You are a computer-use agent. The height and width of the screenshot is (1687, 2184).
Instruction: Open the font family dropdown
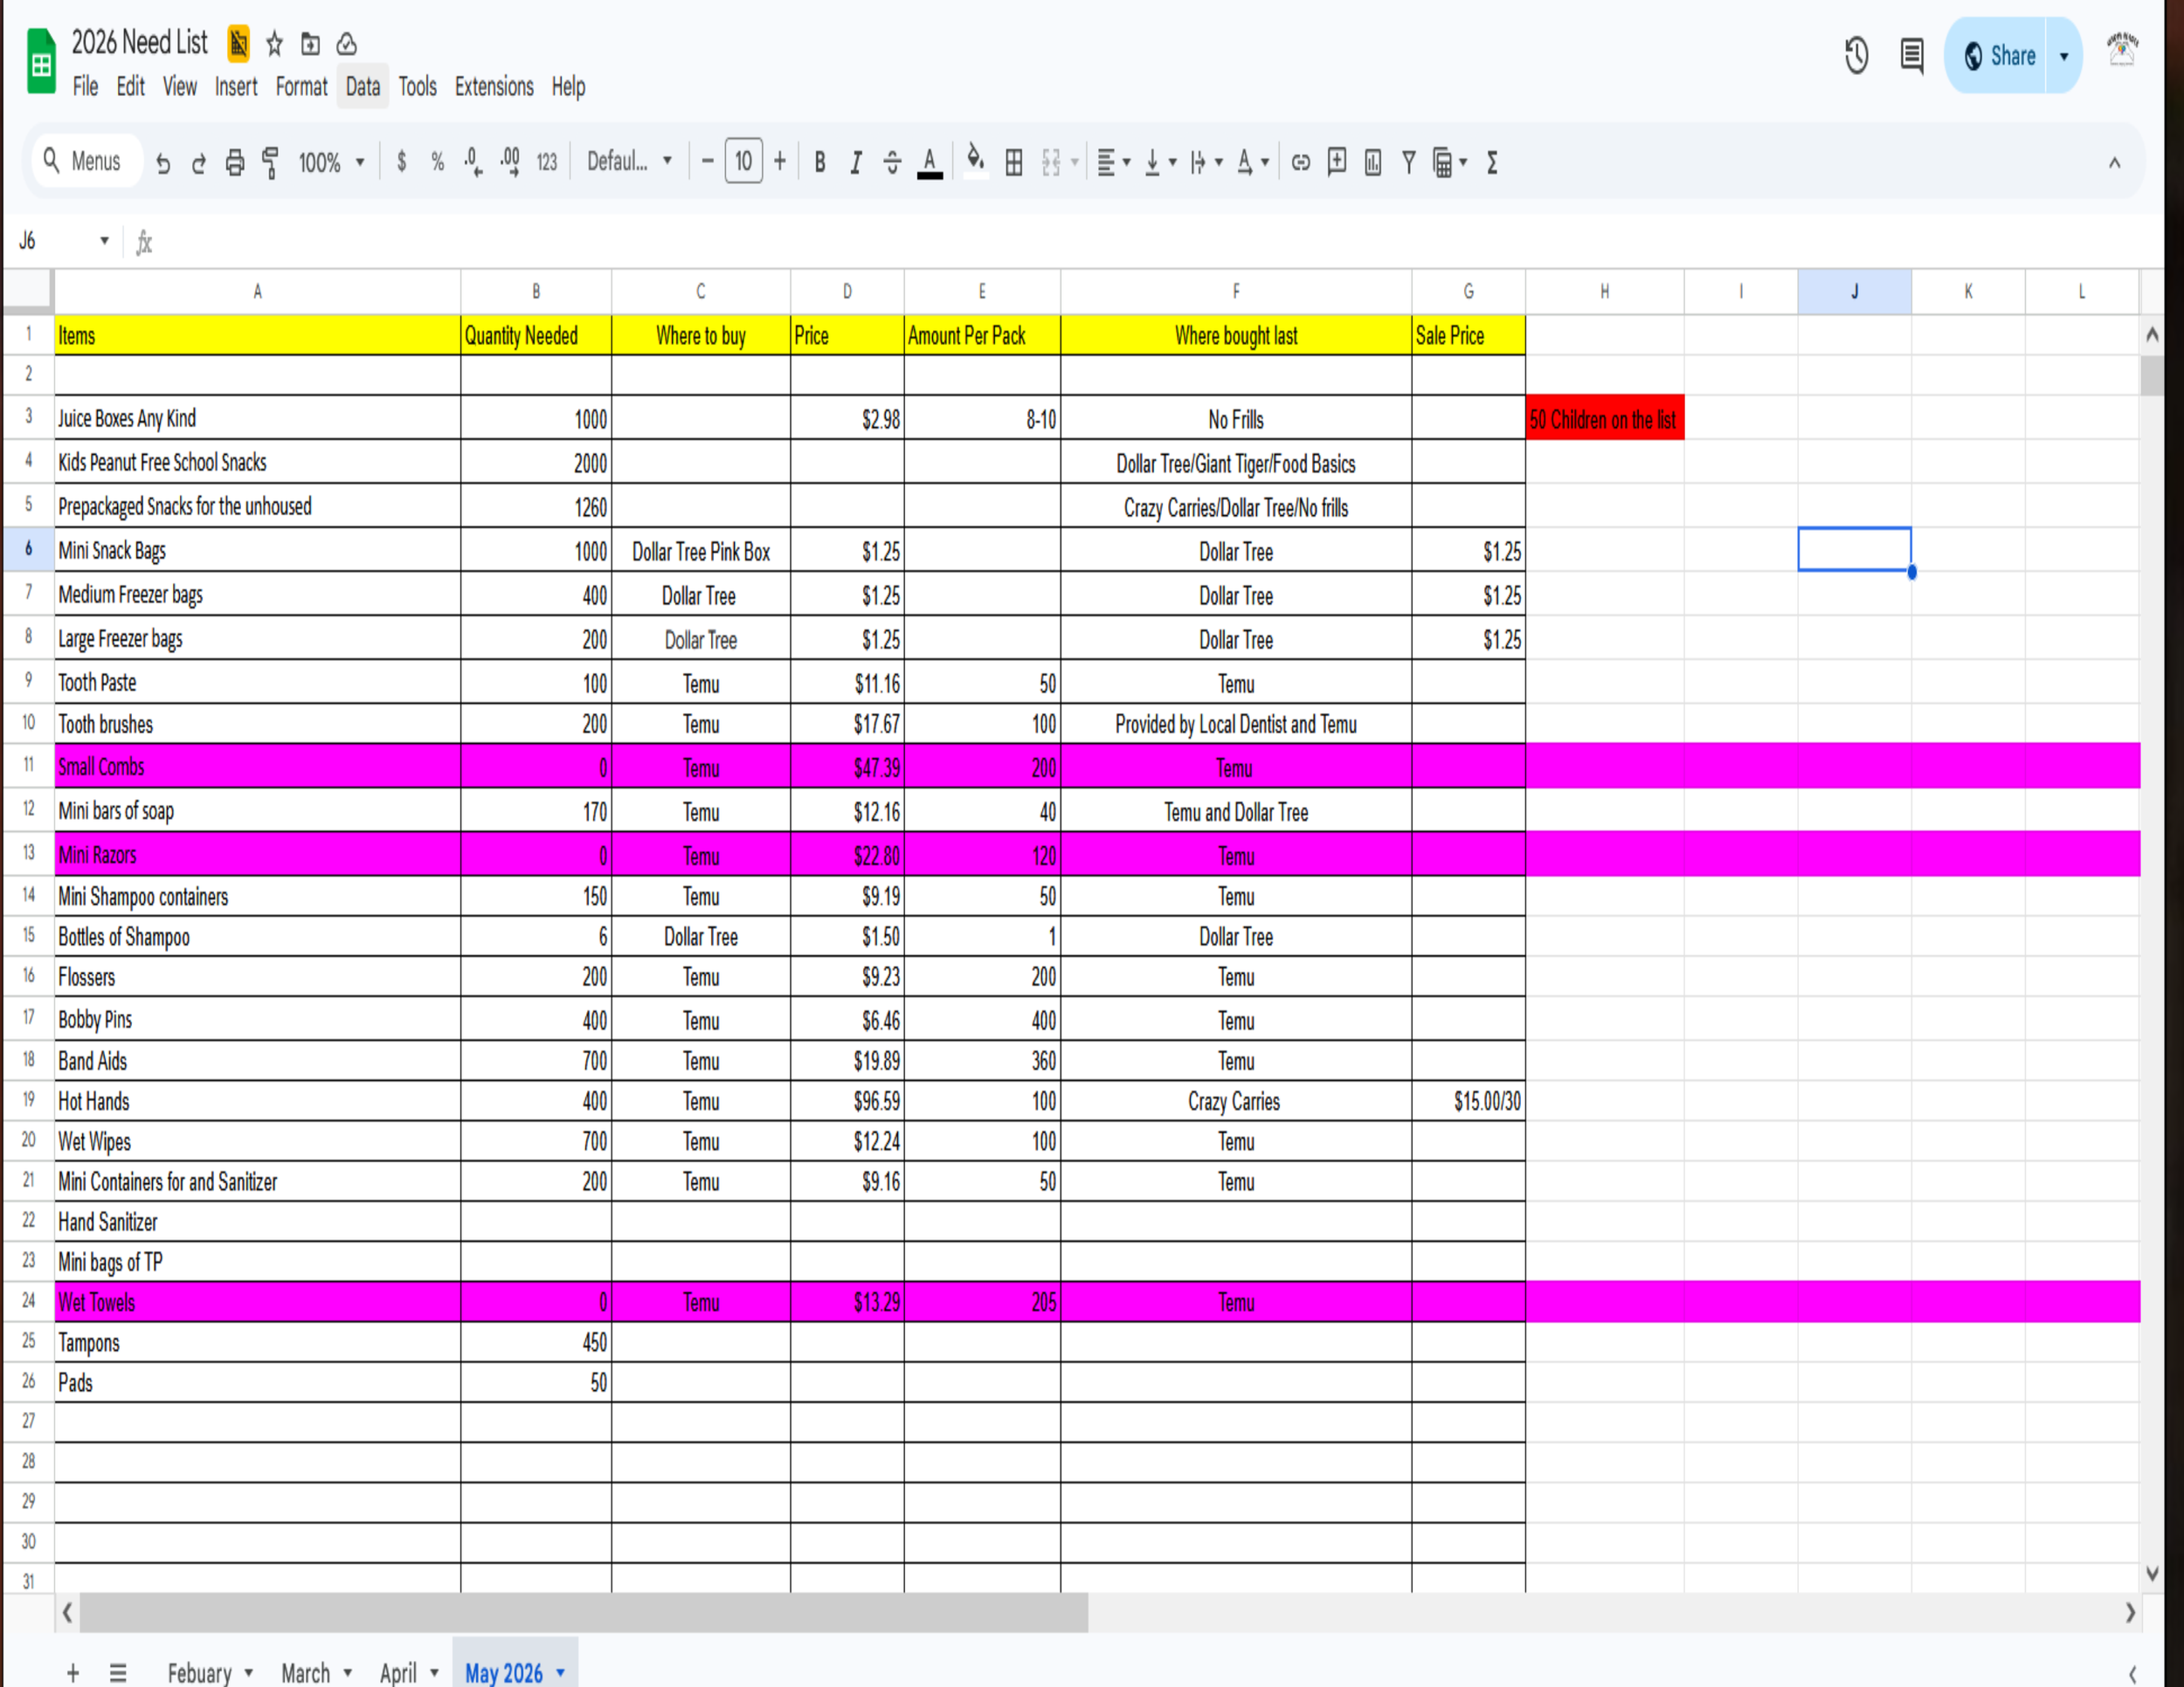click(x=629, y=162)
